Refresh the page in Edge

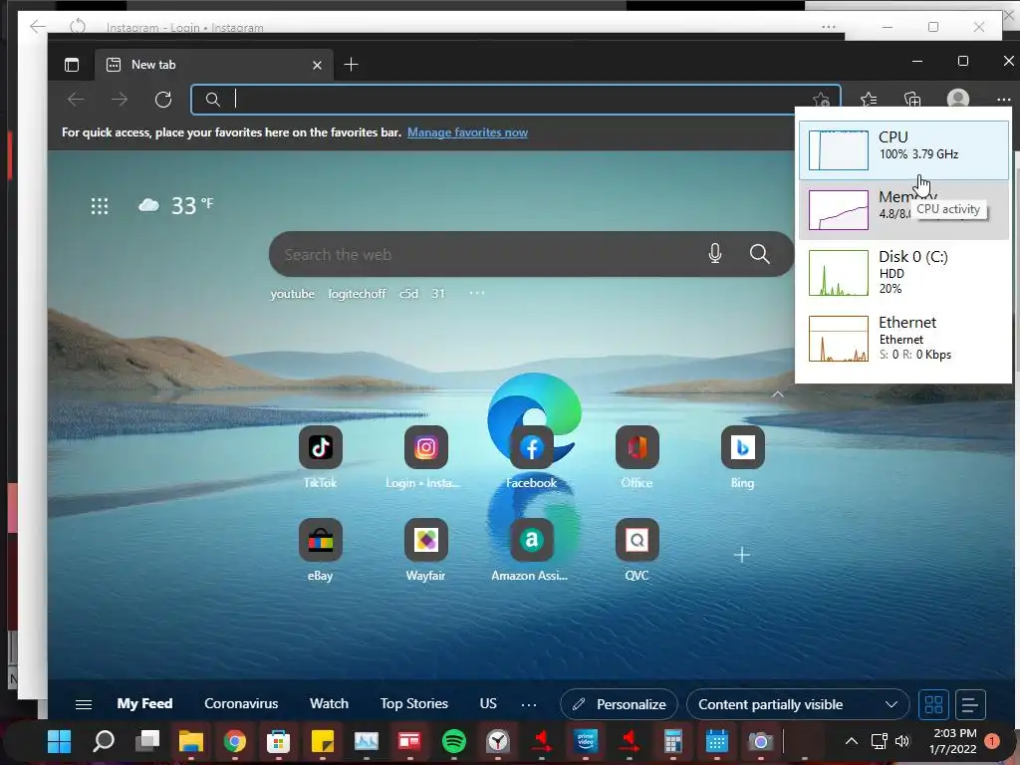[x=163, y=100]
